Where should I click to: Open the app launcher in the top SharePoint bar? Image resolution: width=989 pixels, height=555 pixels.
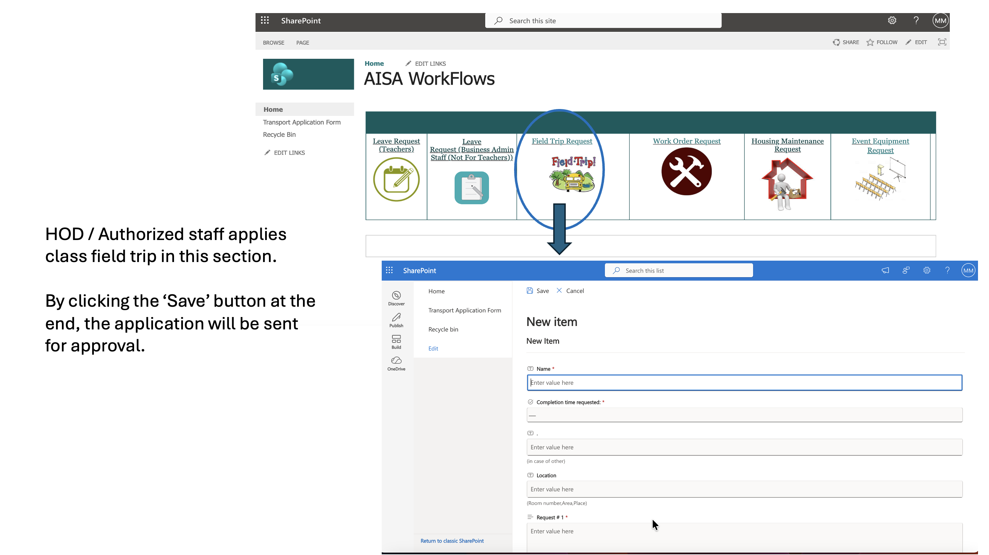(x=265, y=20)
